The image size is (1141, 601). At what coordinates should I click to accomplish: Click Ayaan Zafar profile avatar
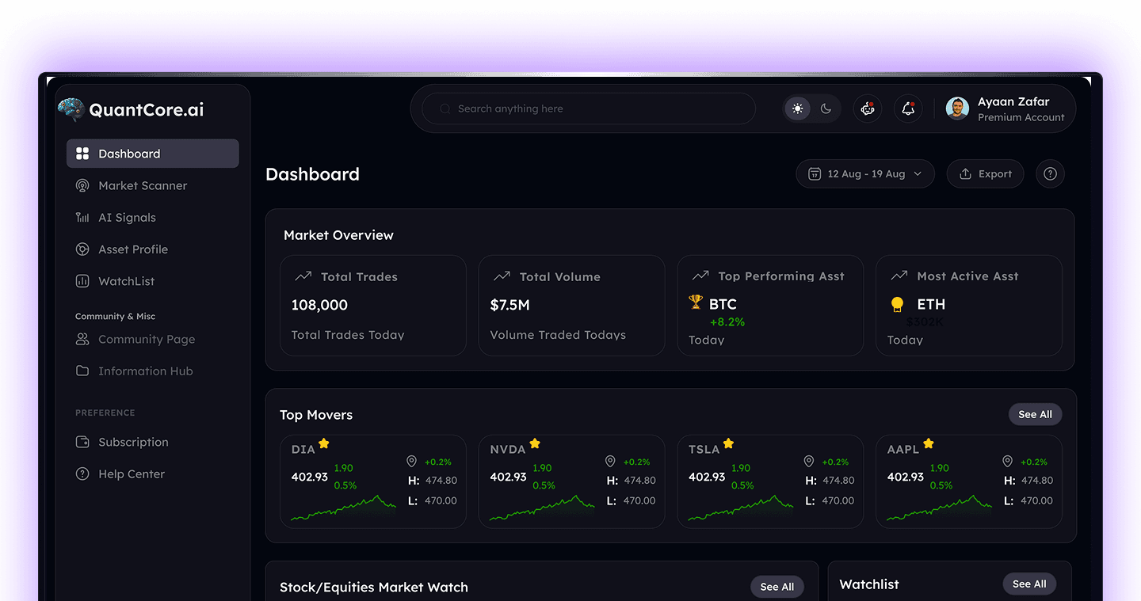(957, 108)
